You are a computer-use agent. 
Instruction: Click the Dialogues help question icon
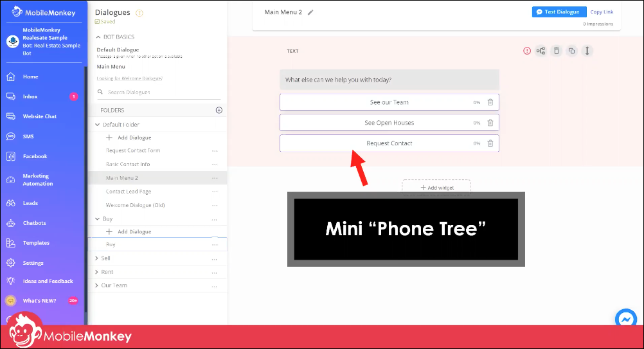click(x=139, y=13)
